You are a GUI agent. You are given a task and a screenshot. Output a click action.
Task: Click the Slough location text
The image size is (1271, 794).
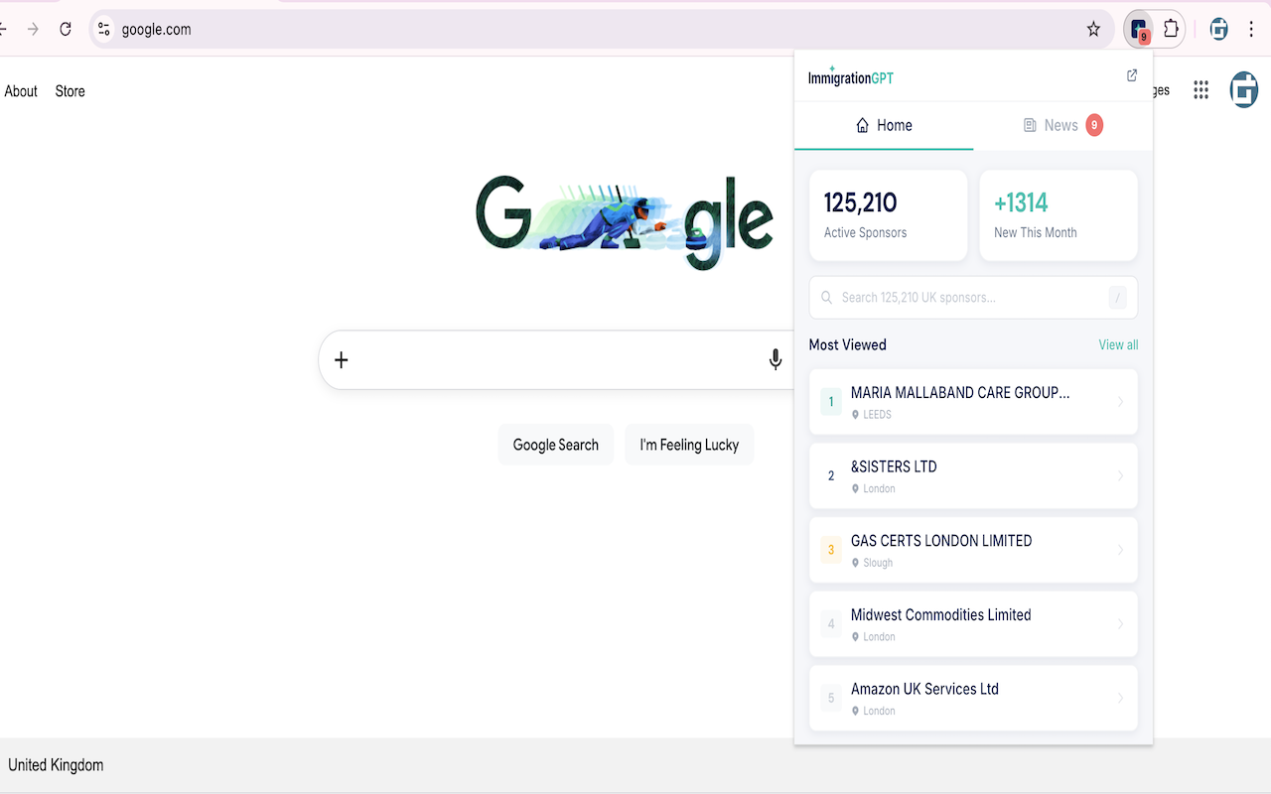click(878, 563)
